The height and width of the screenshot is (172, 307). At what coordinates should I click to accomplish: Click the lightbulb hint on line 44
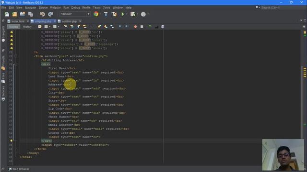12,140
